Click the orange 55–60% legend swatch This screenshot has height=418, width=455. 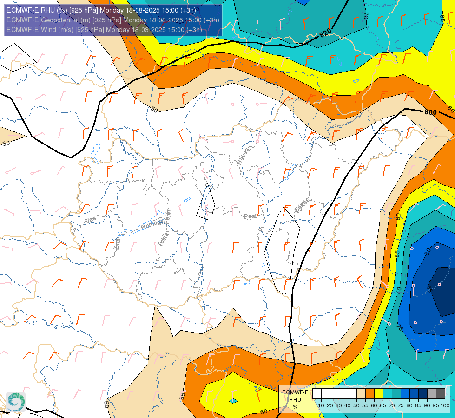pyautogui.click(x=369, y=394)
